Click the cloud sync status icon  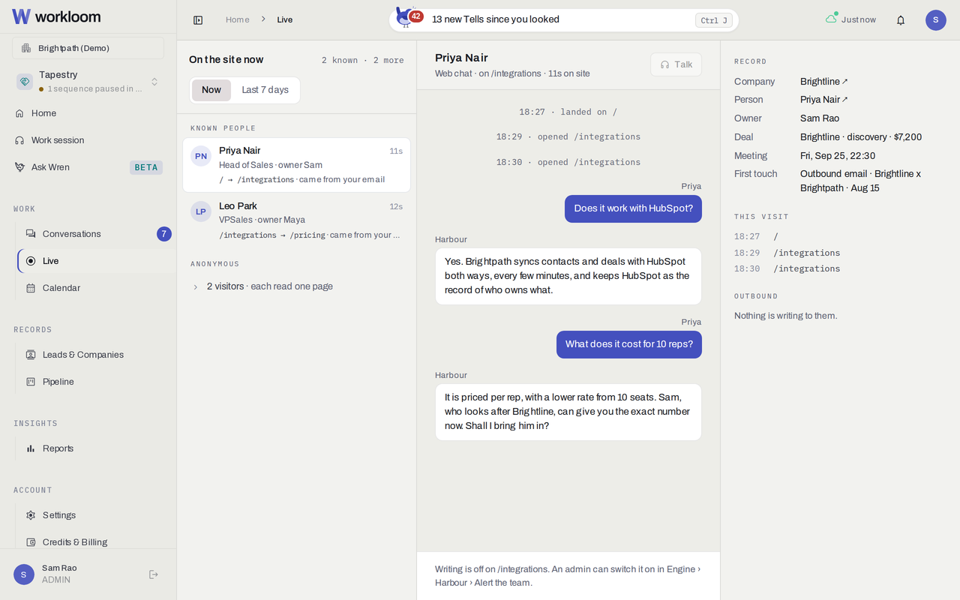click(831, 18)
